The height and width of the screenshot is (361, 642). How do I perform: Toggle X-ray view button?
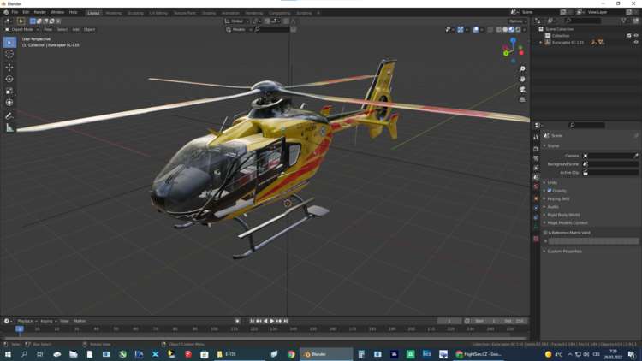pyautogui.click(x=490, y=29)
